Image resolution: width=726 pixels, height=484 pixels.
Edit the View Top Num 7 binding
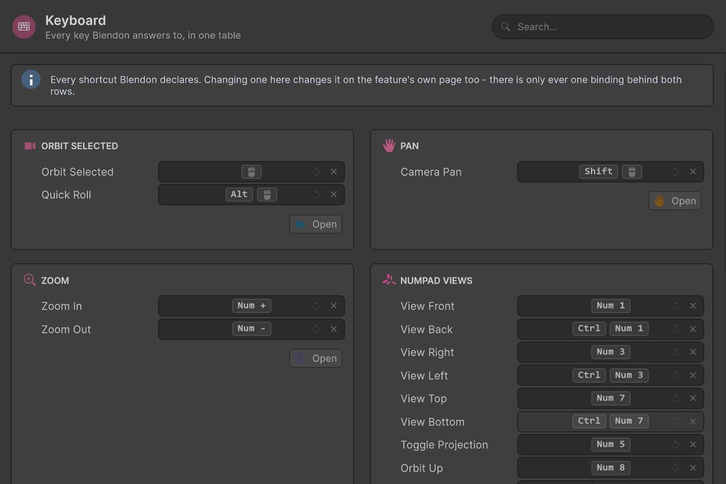click(610, 398)
